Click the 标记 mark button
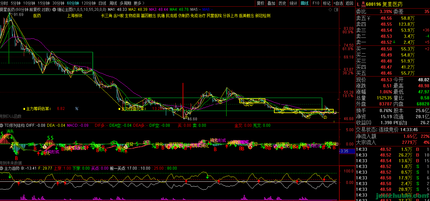The image size is (430, 201). (327, 3)
